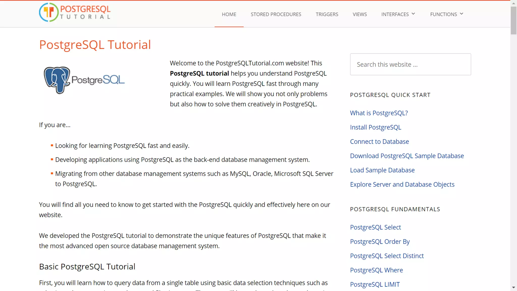Image resolution: width=517 pixels, height=291 pixels.
Task: Follow the Connect to Database link
Action: pos(379,141)
